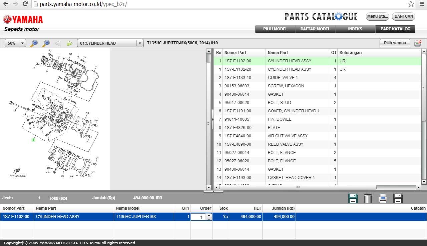Screen dimensions: 427x246
Task: Select REED VALVE ASSY row
Action: [317, 144]
